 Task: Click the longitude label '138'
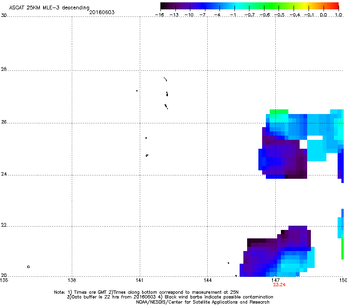[72, 280]
